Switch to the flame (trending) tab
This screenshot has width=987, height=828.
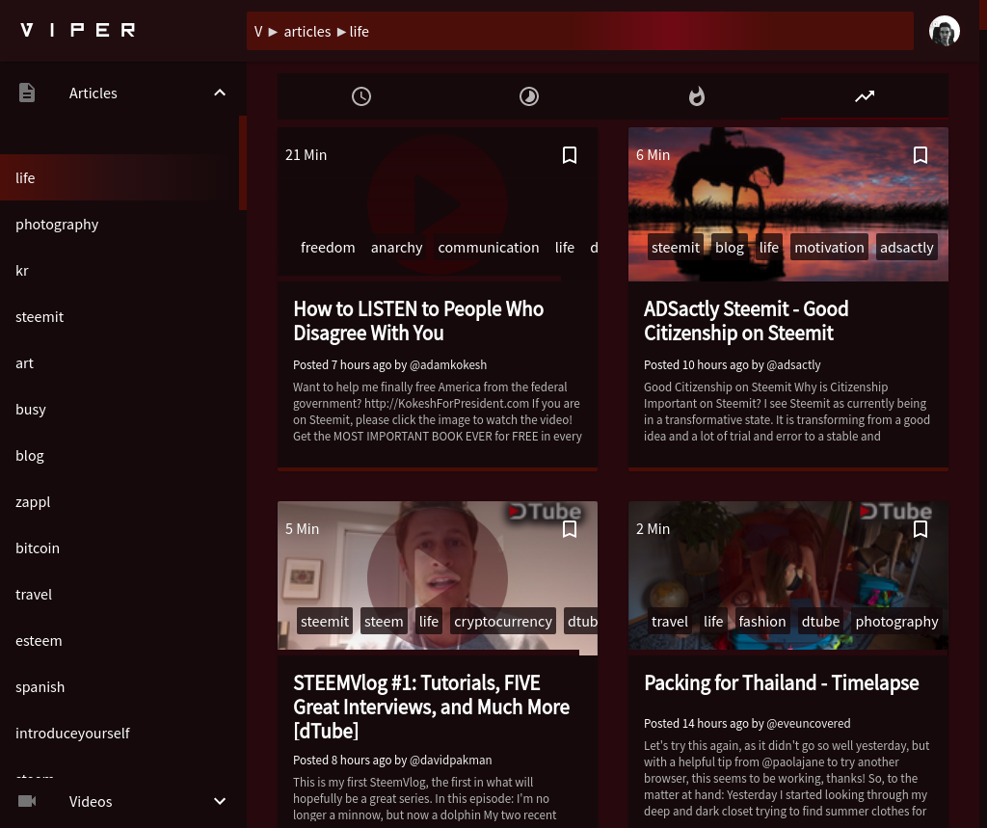coord(697,96)
